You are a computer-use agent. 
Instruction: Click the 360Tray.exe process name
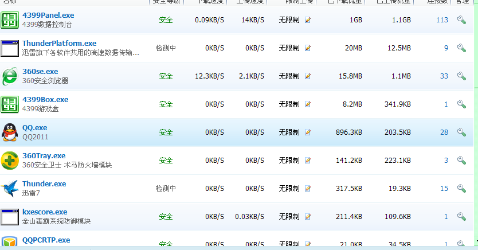click(44, 156)
